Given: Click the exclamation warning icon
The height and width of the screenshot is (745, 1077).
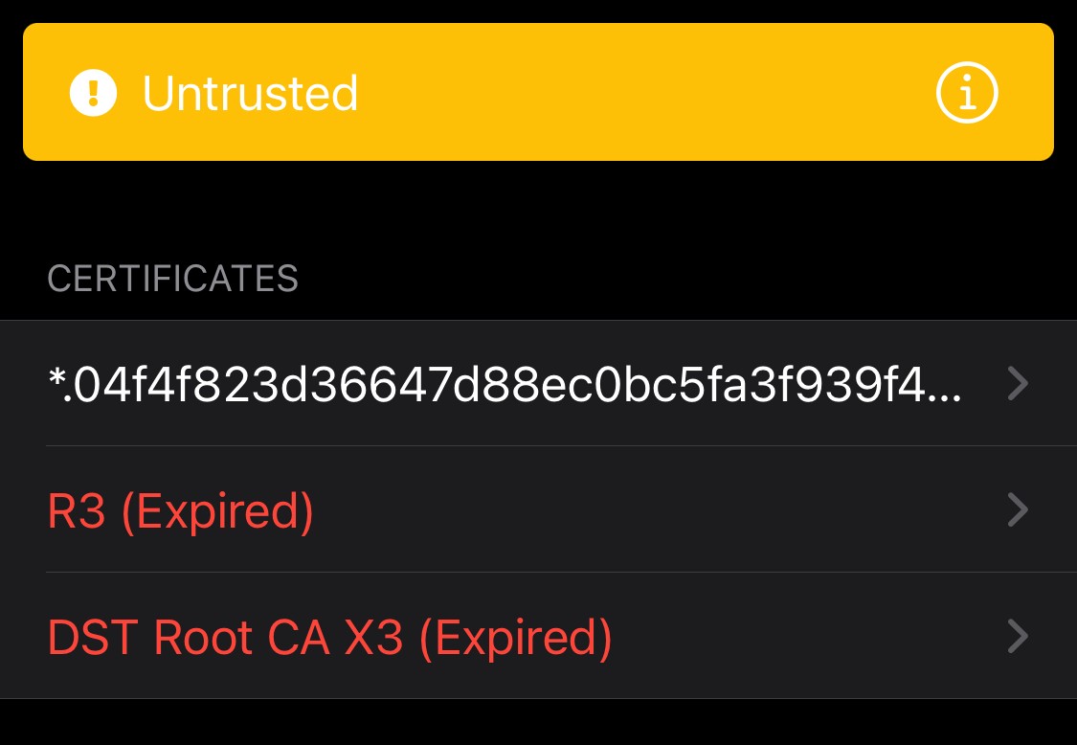Looking at the screenshot, I should pyautogui.click(x=93, y=93).
